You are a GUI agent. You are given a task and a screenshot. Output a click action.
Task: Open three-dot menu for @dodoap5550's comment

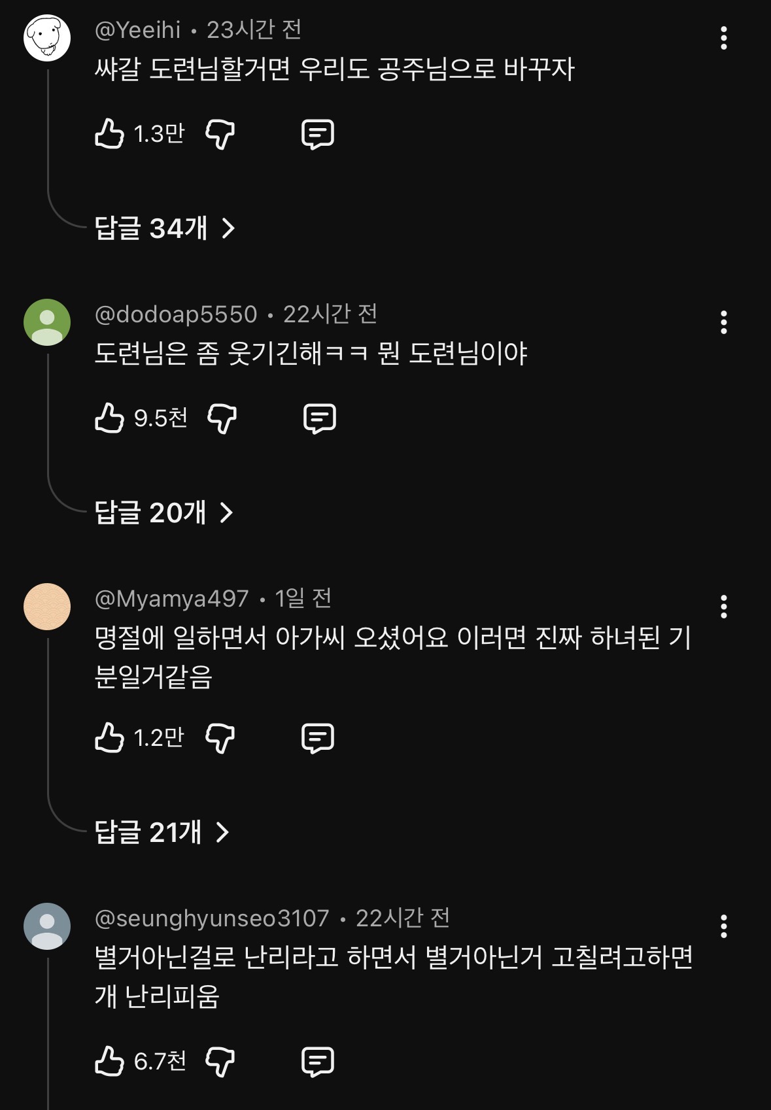[723, 322]
